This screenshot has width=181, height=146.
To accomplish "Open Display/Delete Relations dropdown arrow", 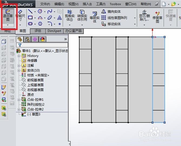I will click(x=144, y=25).
